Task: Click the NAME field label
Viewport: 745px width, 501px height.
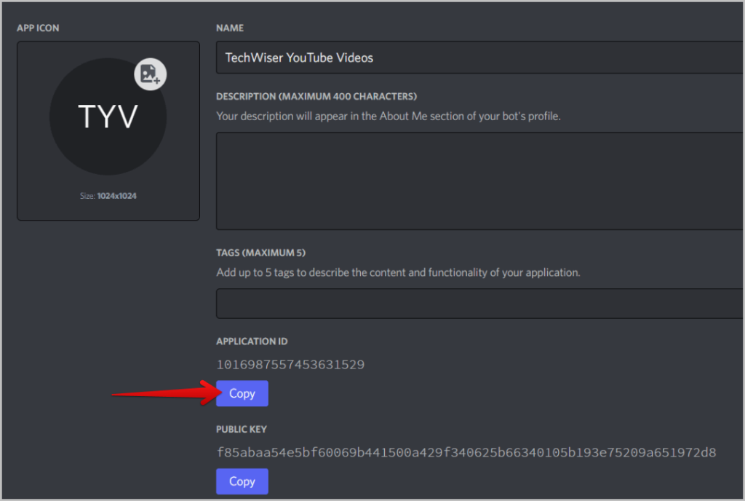Action: [x=230, y=28]
